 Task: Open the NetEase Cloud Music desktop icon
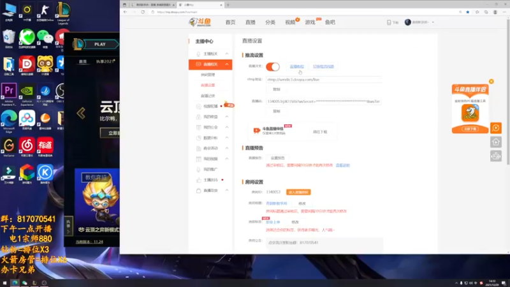coord(27,147)
